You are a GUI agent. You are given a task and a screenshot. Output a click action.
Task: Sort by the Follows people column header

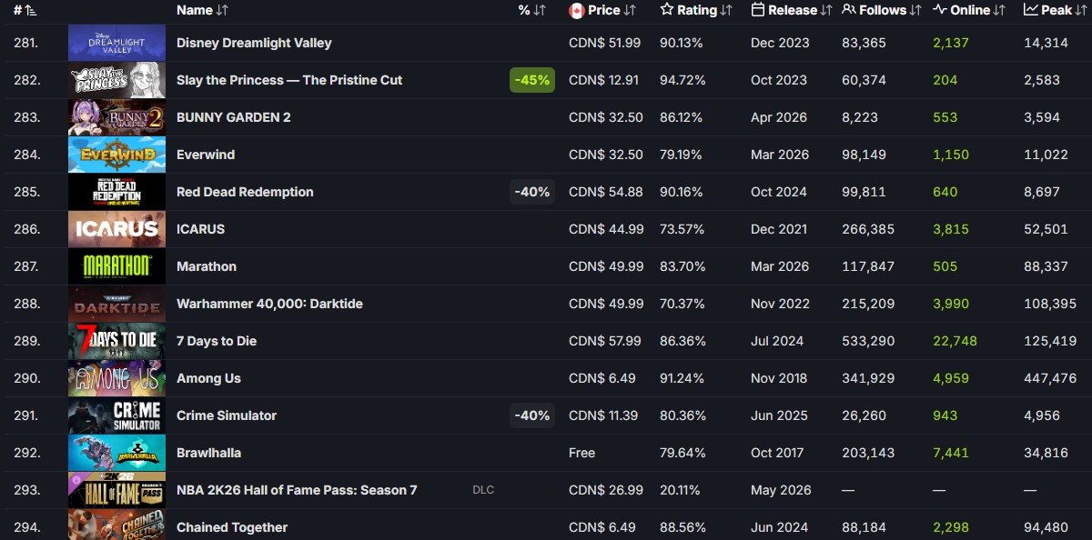pos(883,10)
